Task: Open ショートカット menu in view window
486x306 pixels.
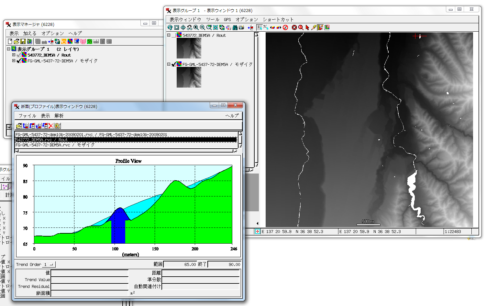Action: 278,19
